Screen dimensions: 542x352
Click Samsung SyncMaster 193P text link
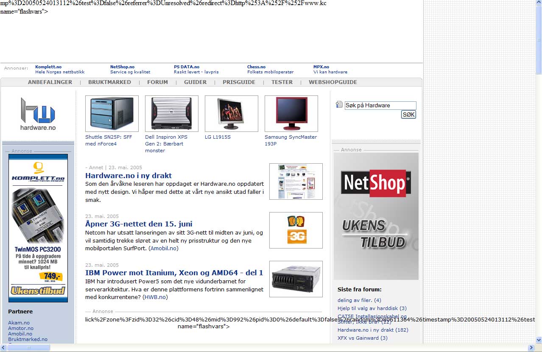(x=291, y=140)
